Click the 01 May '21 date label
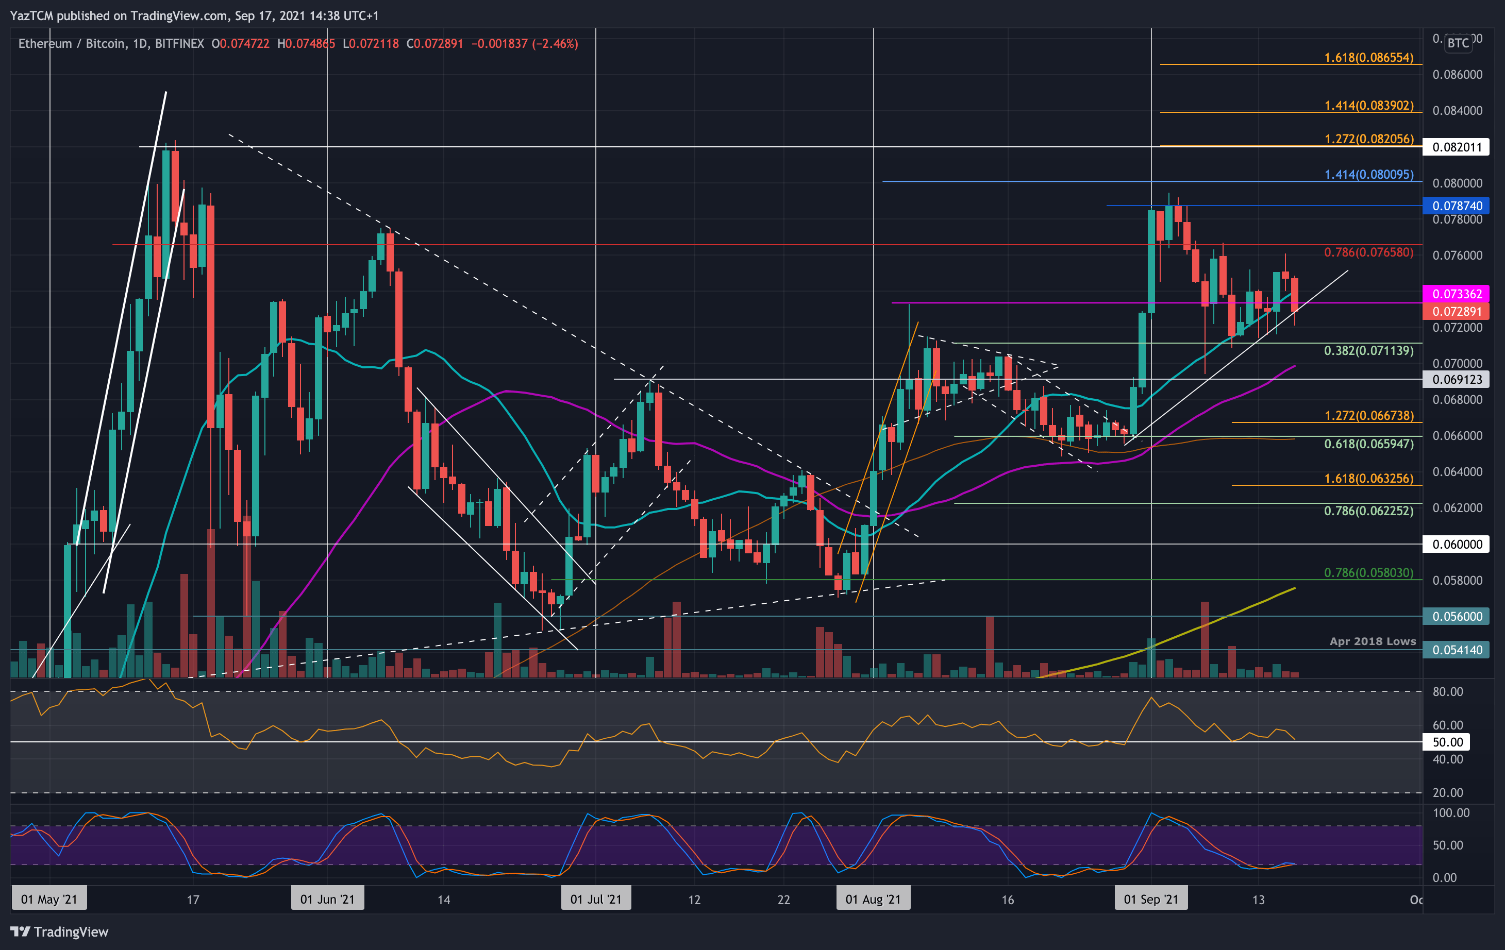Screen dimensions: 1505x950 tap(49, 898)
